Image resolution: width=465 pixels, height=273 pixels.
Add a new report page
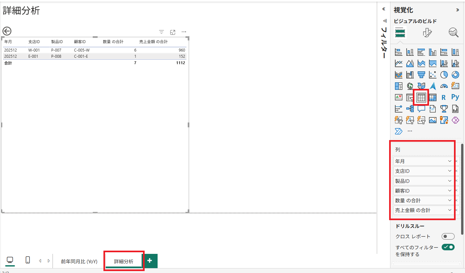click(149, 261)
